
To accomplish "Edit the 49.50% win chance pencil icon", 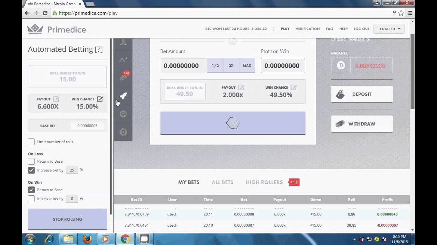I will [x=293, y=87].
